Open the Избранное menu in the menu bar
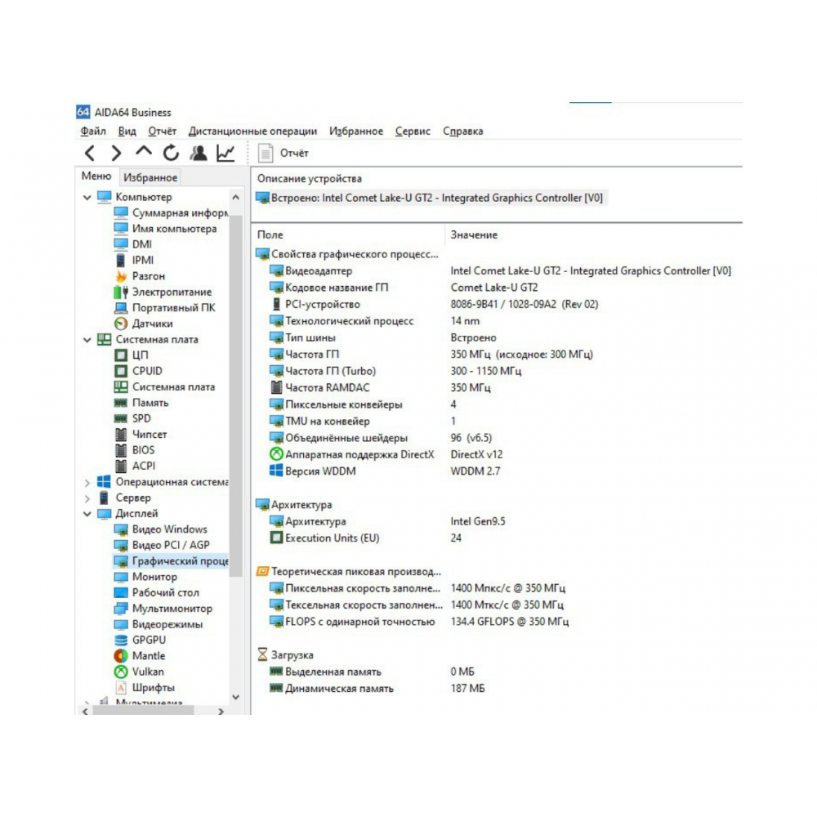The image size is (817, 817). [x=356, y=132]
